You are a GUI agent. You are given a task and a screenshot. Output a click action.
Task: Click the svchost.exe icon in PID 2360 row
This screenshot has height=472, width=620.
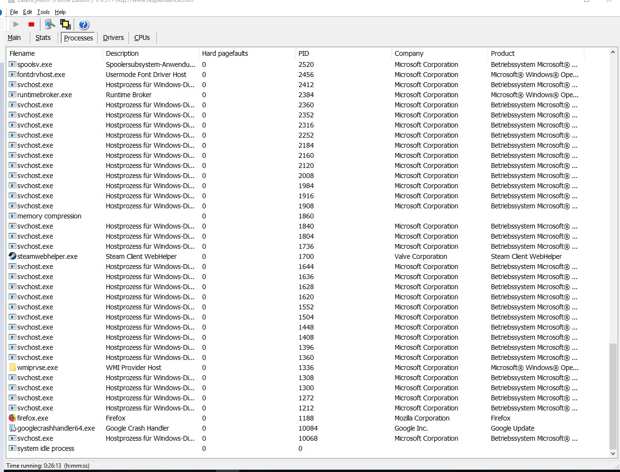click(13, 105)
